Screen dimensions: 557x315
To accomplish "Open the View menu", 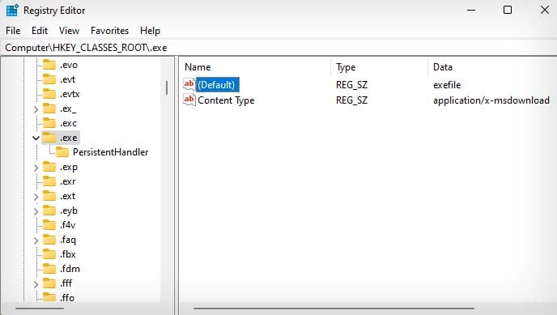I will coord(69,31).
